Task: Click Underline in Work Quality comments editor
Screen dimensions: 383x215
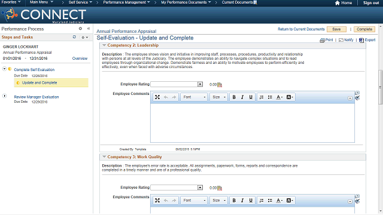Action: tap(251, 201)
